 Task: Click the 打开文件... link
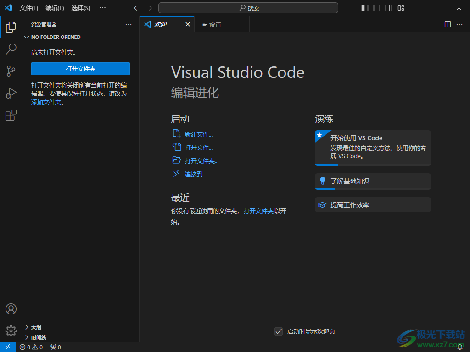point(198,148)
